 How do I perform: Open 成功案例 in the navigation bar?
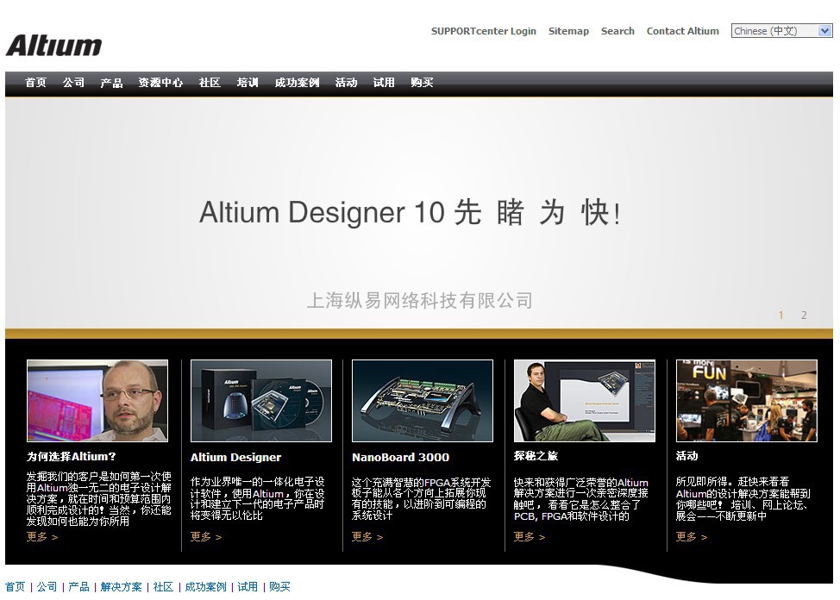(x=297, y=83)
